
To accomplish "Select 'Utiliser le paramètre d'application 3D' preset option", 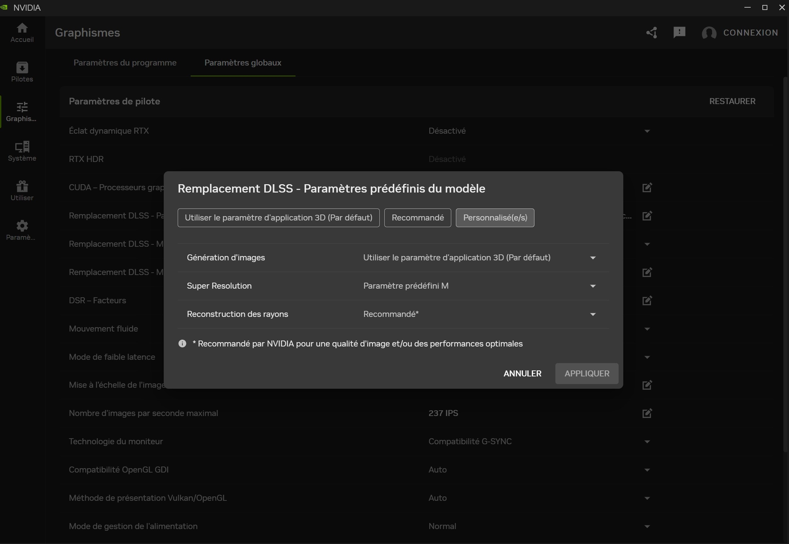I will (x=278, y=217).
